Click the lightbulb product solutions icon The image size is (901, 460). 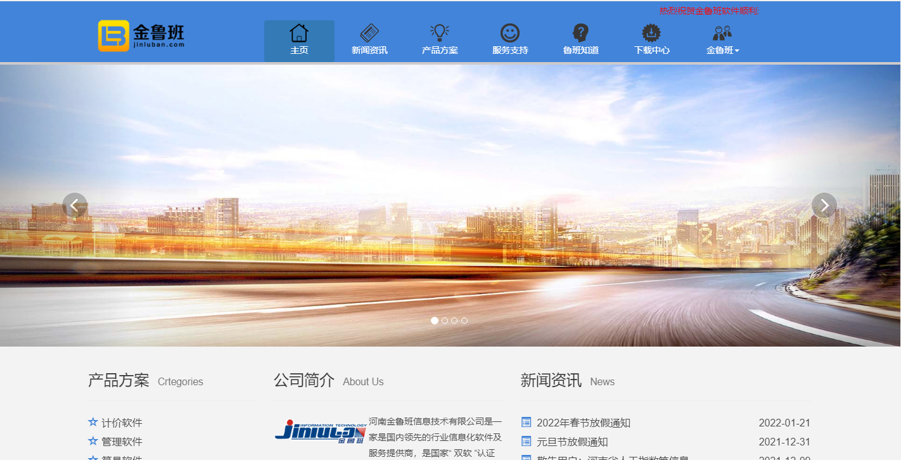440,32
